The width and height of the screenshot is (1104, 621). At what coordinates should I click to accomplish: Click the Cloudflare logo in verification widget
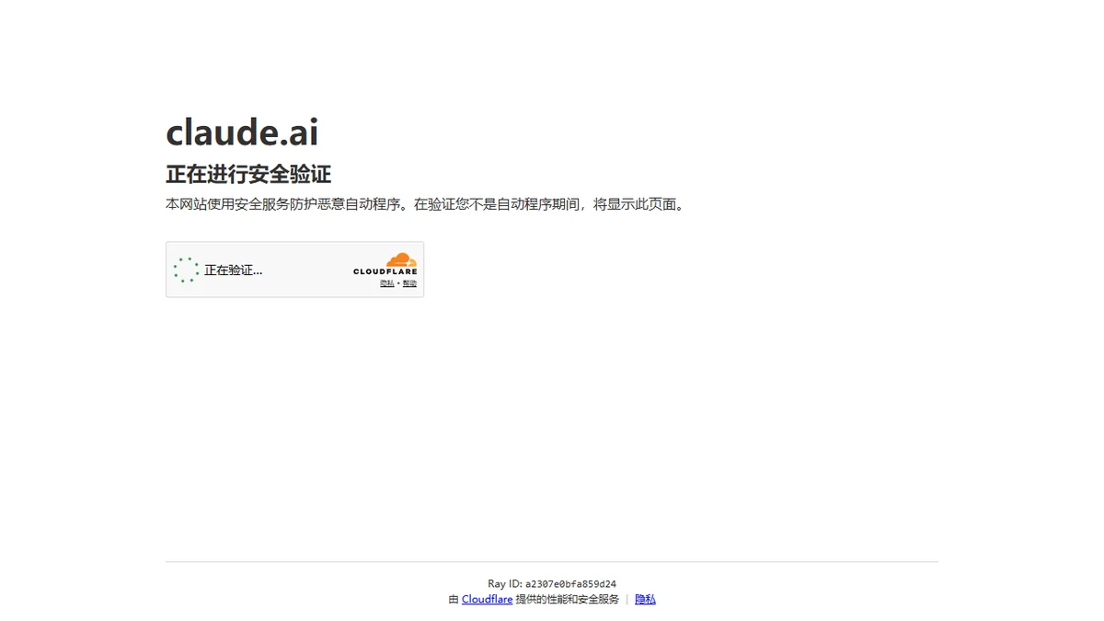click(385, 264)
